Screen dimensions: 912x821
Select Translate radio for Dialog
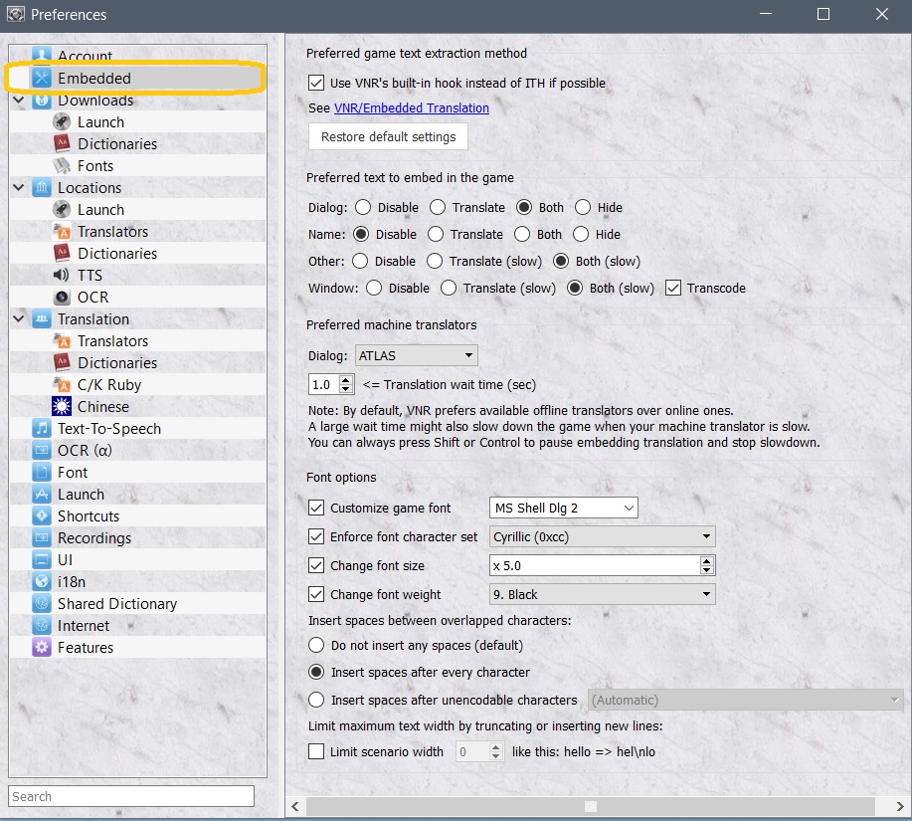tap(438, 207)
